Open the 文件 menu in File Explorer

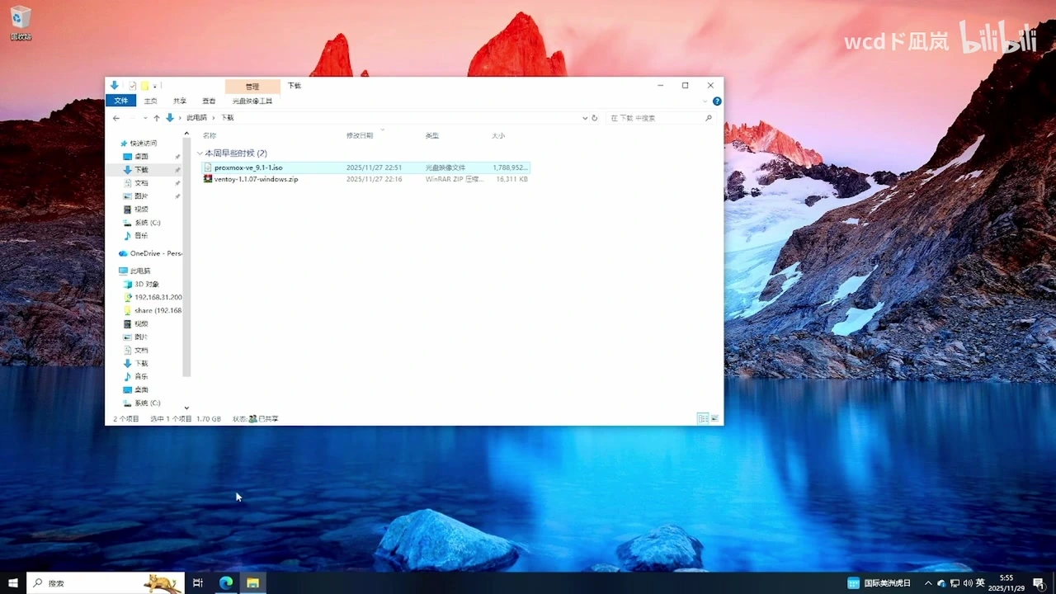[x=121, y=101]
